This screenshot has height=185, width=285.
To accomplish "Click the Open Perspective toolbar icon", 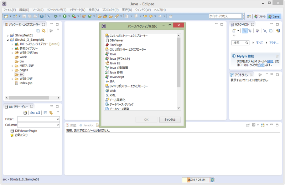I will (249, 16).
